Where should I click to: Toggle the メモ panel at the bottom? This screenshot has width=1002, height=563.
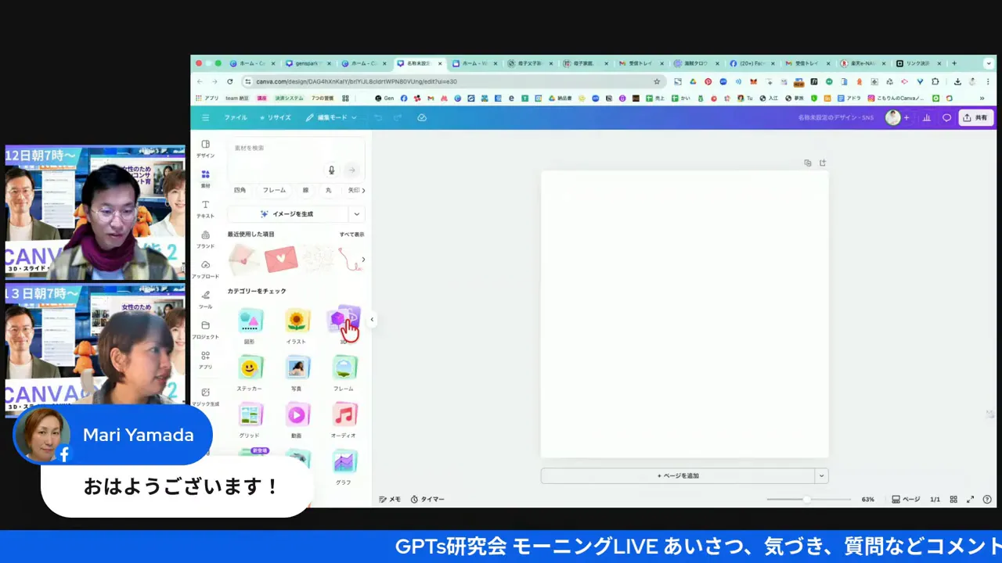click(389, 499)
